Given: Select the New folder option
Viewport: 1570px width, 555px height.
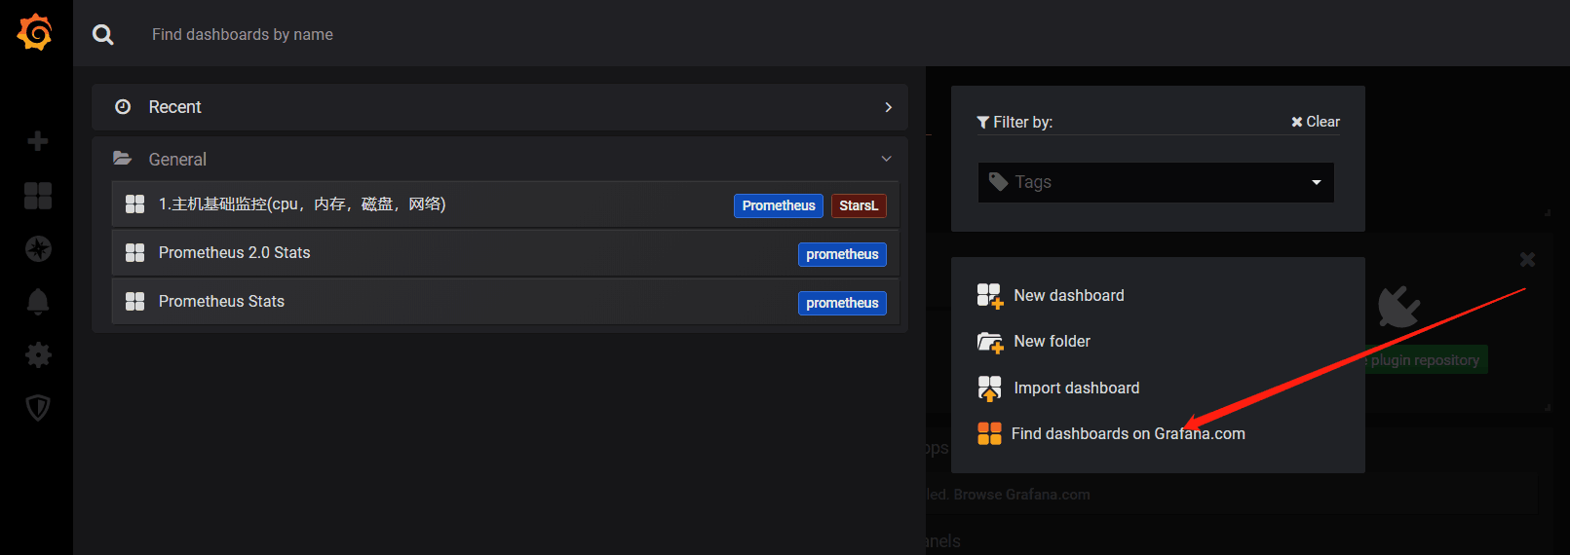Looking at the screenshot, I should click(x=1052, y=342).
